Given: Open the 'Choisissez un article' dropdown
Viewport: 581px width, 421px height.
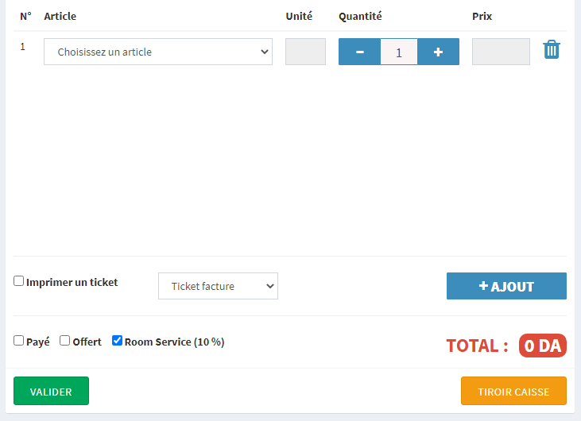Looking at the screenshot, I should pyautogui.click(x=158, y=52).
